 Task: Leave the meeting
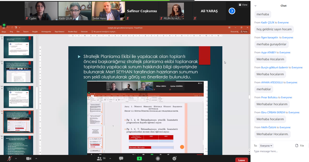241,160
